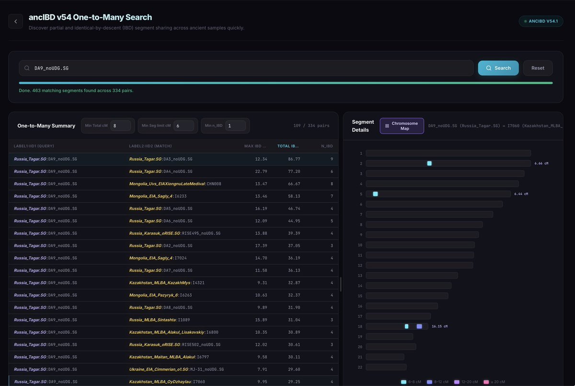Click the segment marker on chromosome 2
This screenshot has height=386, width=575.
tap(429, 164)
